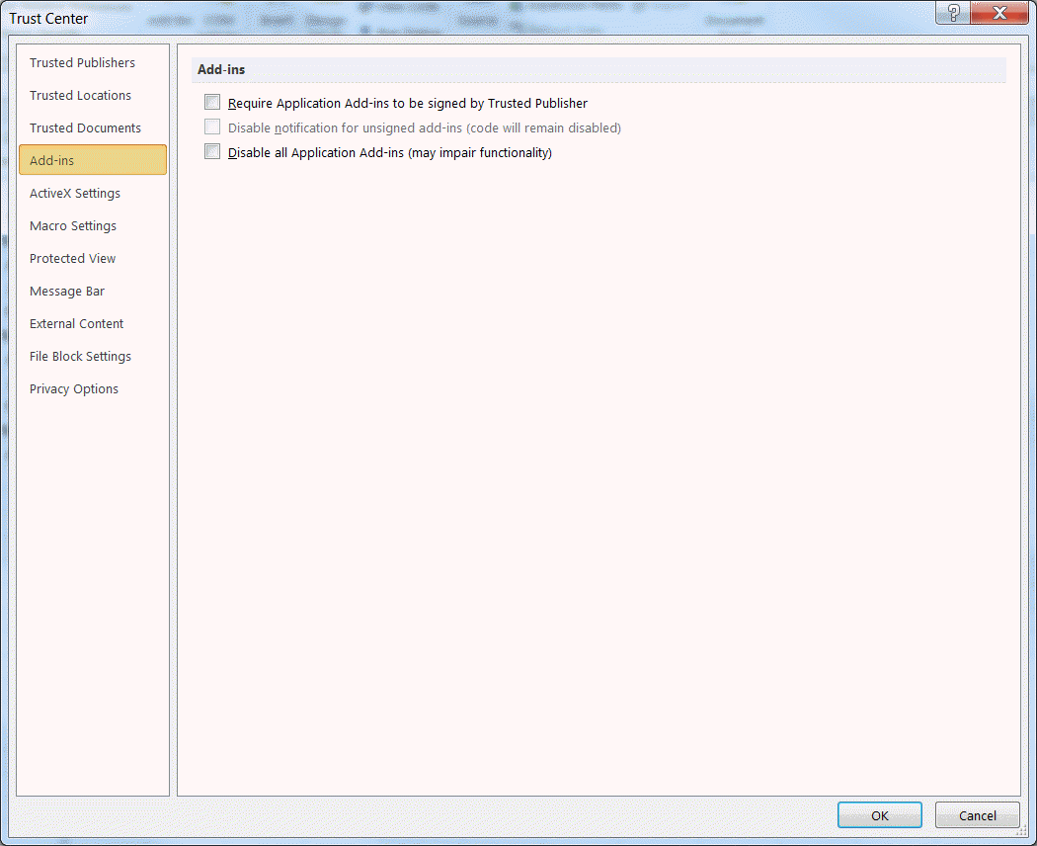This screenshot has width=1037, height=846.
Task: Click the Help question mark icon
Action: [x=952, y=13]
